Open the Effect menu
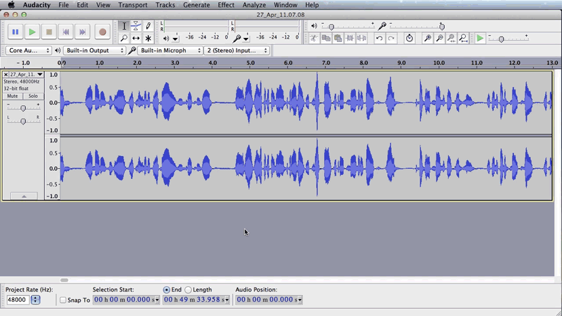Image resolution: width=562 pixels, height=316 pixels. 226,5
